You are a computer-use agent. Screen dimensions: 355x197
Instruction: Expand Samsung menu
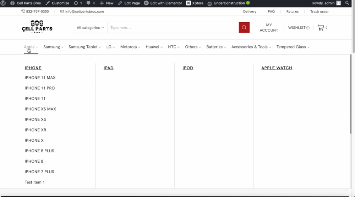[x=53, y=47]
